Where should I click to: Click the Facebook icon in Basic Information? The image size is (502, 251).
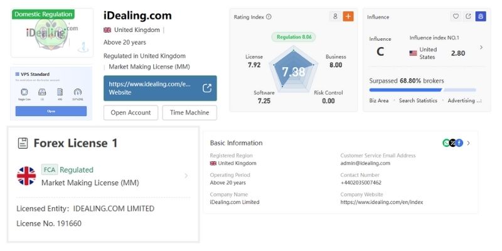pyautogui.click(x=459, y=143)
